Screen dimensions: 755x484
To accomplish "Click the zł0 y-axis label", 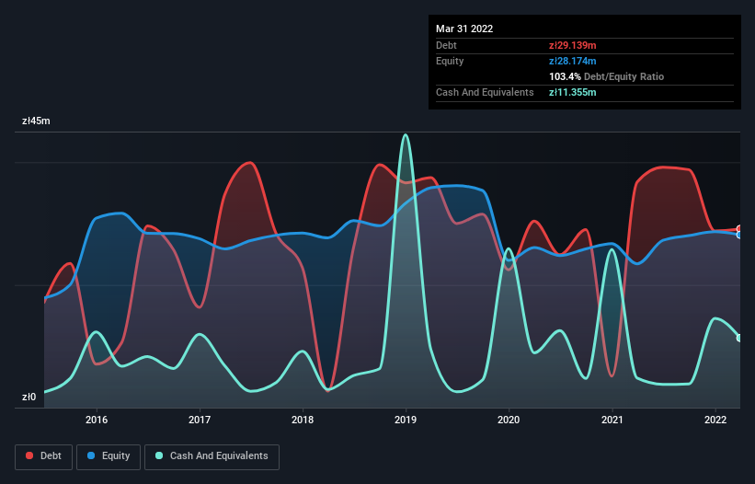I will pos(29,398).
